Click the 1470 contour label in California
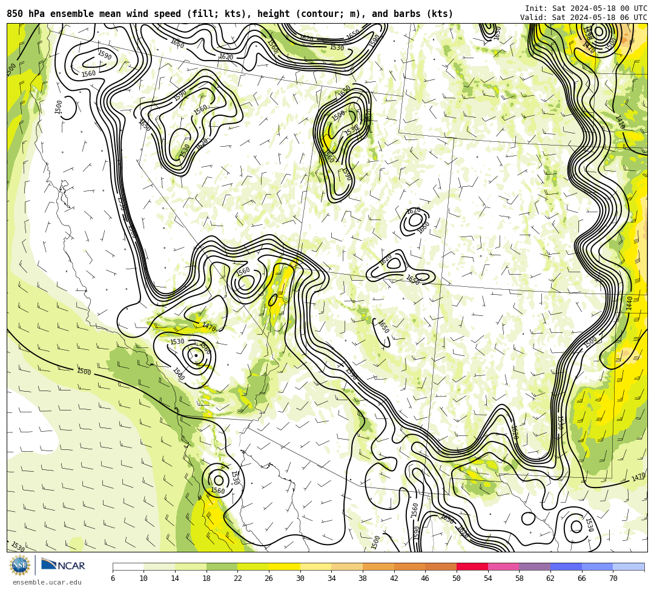 [208, 327]
